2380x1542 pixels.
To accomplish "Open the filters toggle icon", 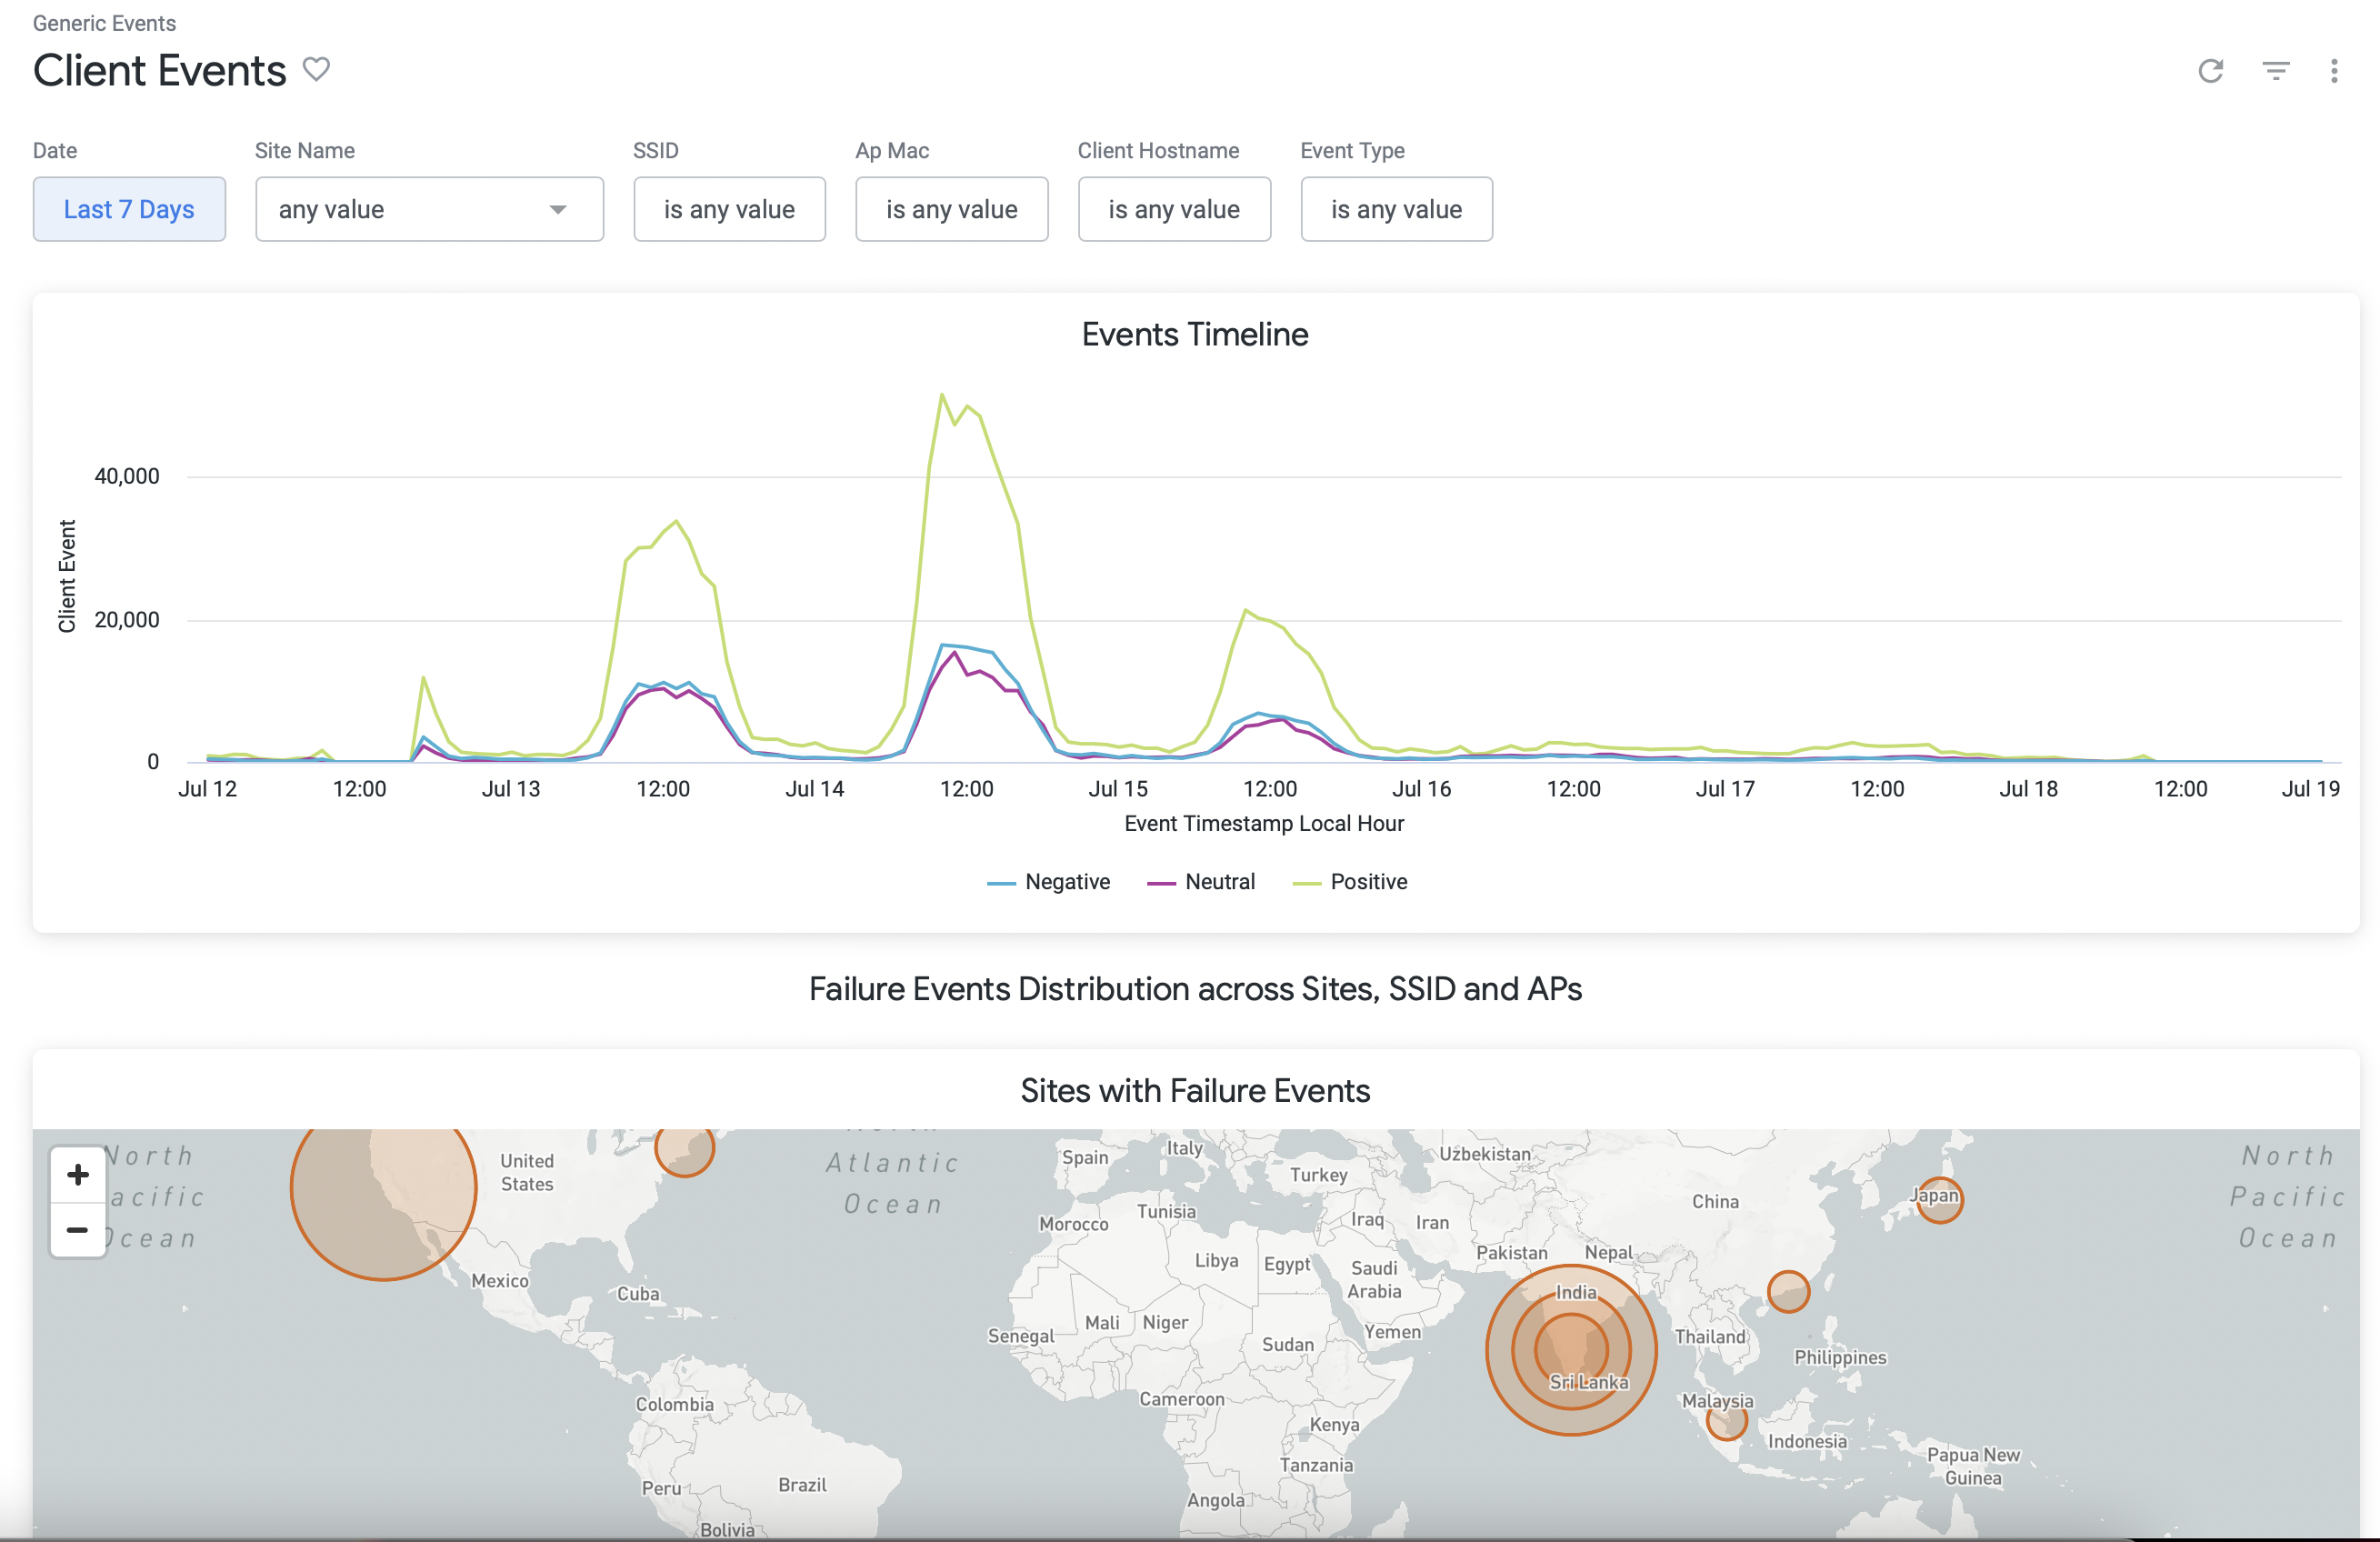I will click(2275, 70).
